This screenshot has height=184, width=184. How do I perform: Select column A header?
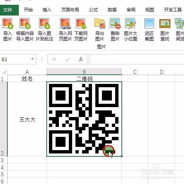27,72
